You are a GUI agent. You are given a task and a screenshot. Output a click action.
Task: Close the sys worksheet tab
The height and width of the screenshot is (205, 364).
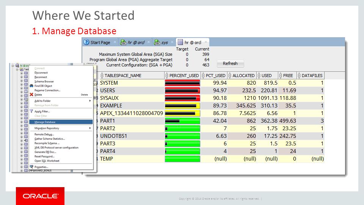(x=172, y=42)
